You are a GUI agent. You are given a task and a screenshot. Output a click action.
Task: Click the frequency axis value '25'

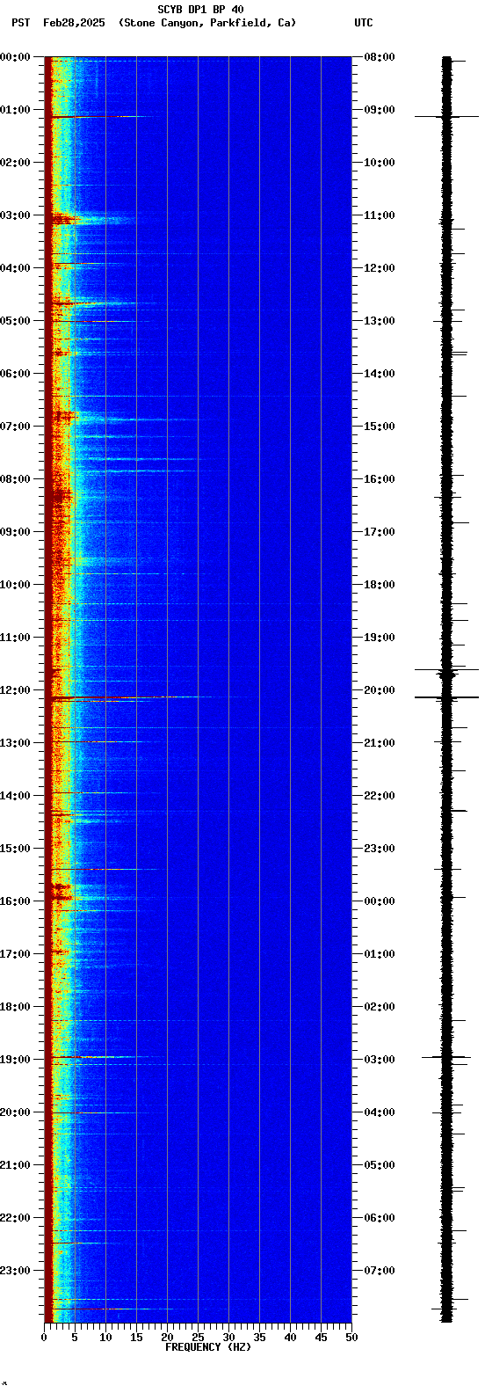click(198, 1338)
